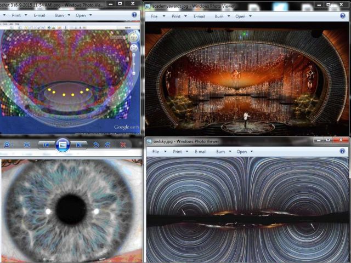Start slide show in left viewer

[63, 145]
